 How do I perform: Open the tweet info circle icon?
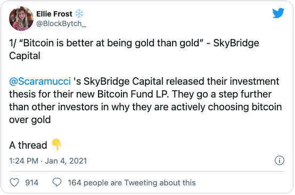[280, 160]
